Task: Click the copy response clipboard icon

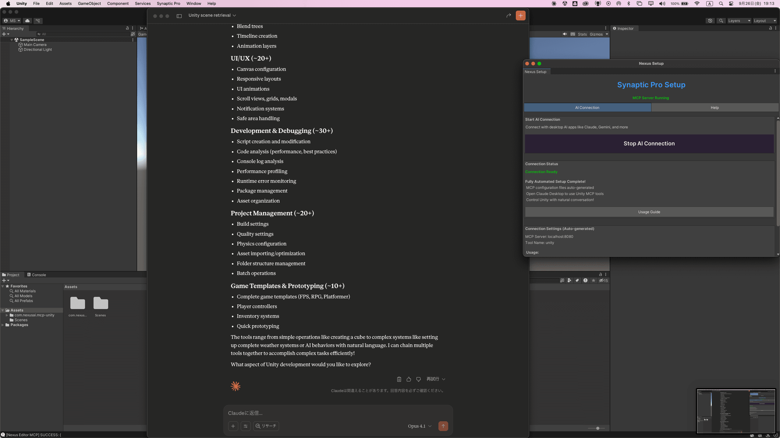Action: pos(399,379)
